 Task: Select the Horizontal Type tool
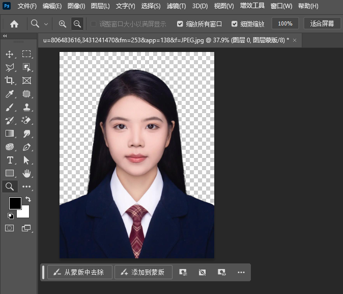pos(9,160)
